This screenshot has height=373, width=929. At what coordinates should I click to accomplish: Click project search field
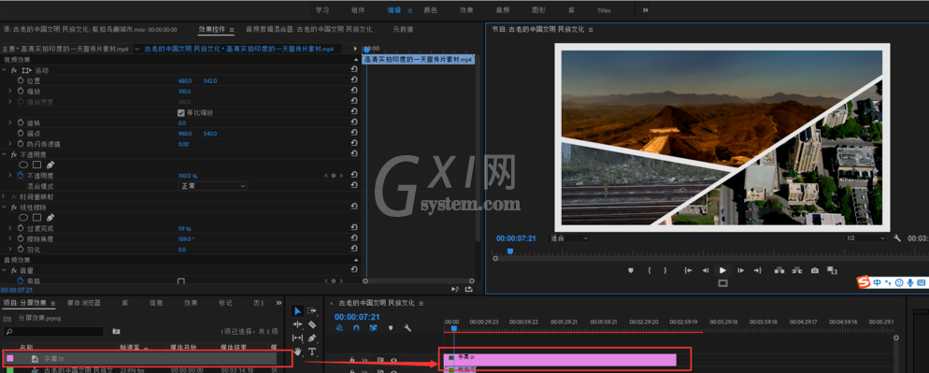53,332
